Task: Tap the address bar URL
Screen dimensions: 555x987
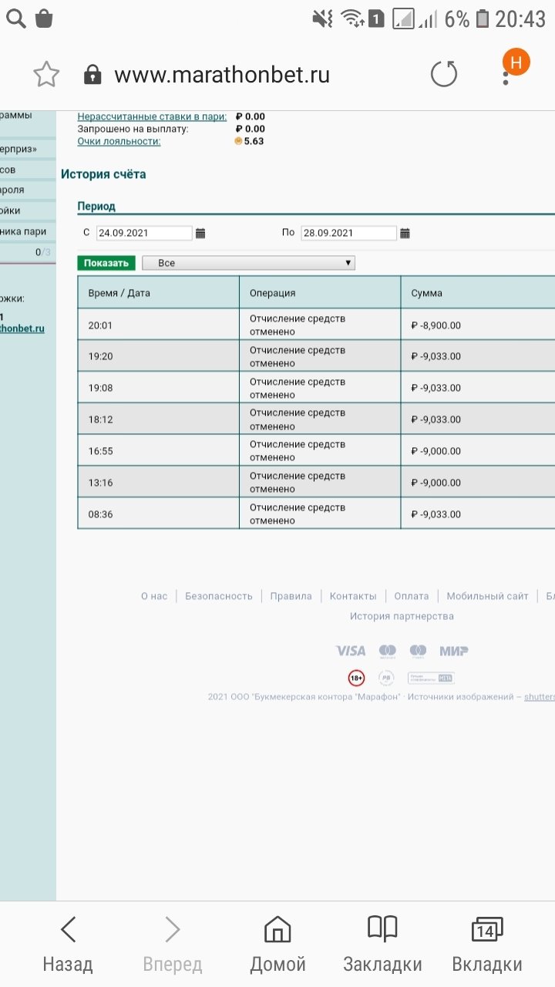Action: (x=222, y=75)
